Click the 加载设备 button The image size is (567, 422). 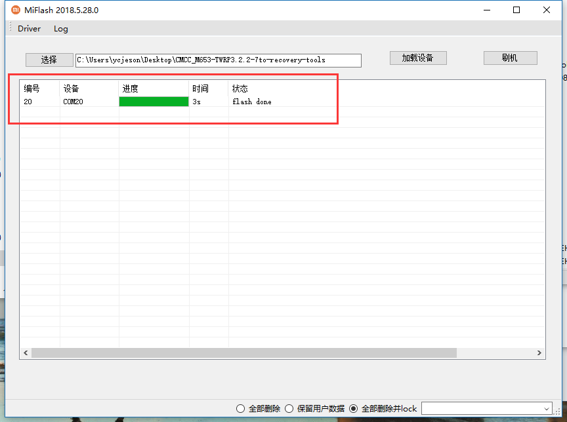[x=417, y=58]
